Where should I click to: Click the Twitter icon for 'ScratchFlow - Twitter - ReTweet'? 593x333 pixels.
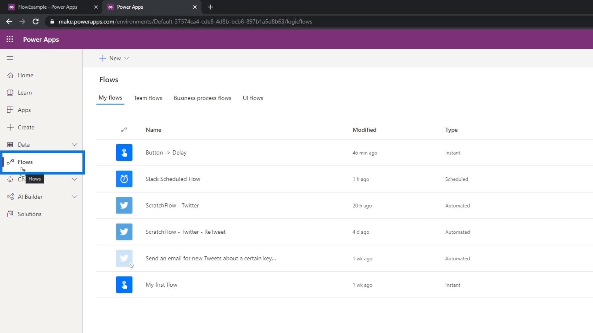pyautogui.click(x=124, y=232)
